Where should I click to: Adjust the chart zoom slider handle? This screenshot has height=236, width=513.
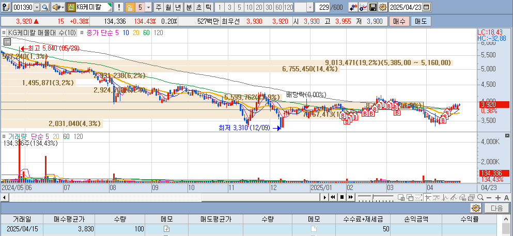tap(373, 197)
